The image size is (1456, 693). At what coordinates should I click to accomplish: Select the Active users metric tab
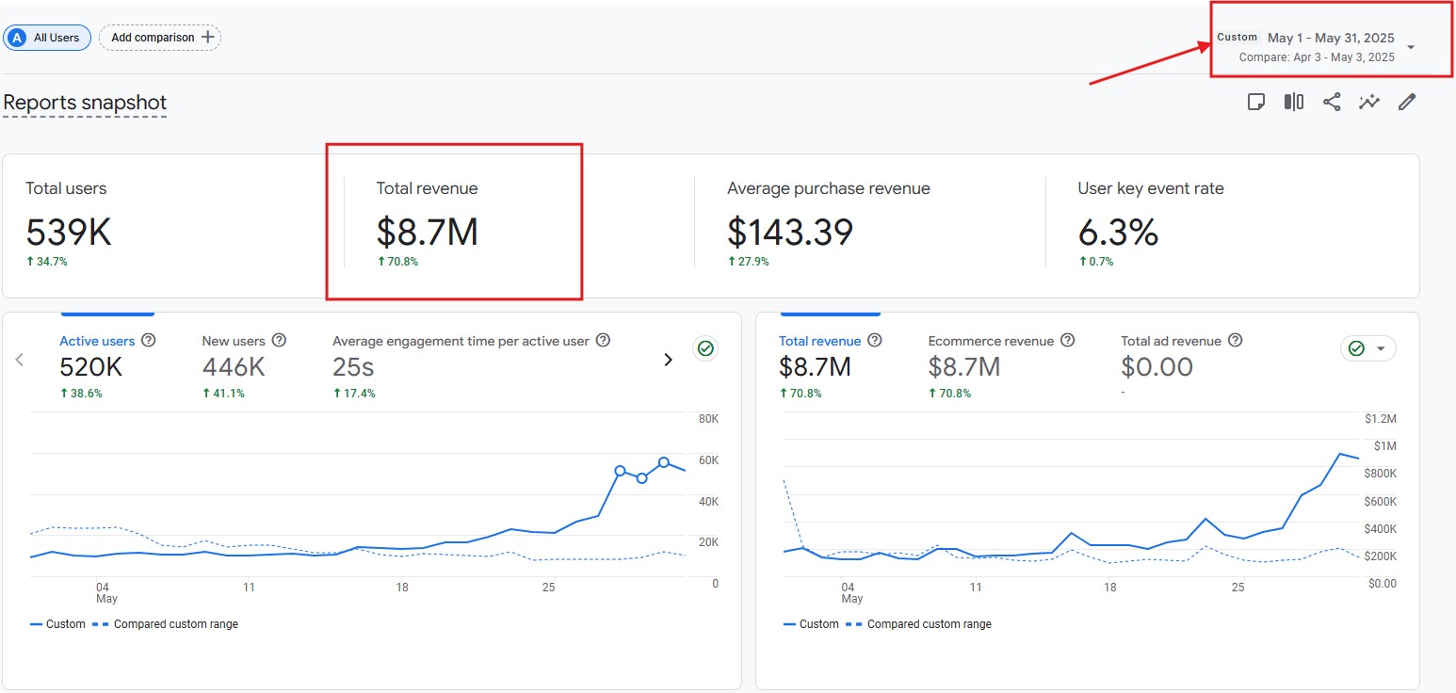coord(97,341)
